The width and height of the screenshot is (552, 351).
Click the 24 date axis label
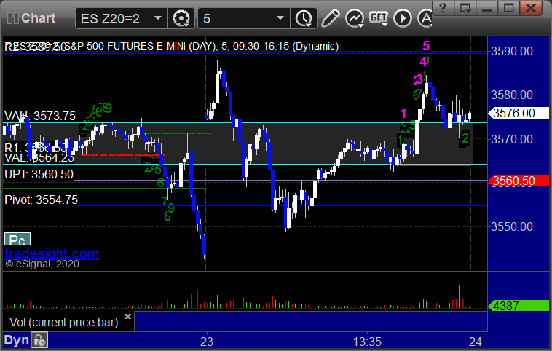coord(476,342)
